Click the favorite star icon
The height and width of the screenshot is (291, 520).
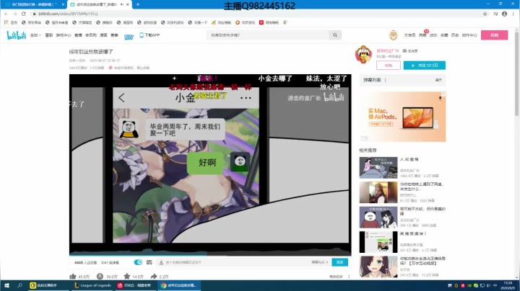[126, 276]
